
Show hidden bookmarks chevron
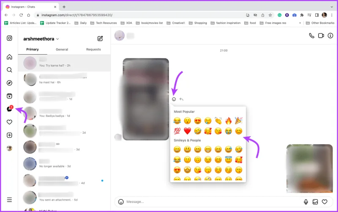coord(300,23)
